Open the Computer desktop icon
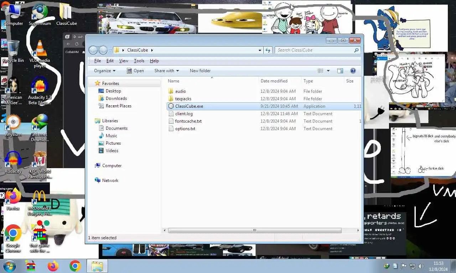 tap(13, 15)
